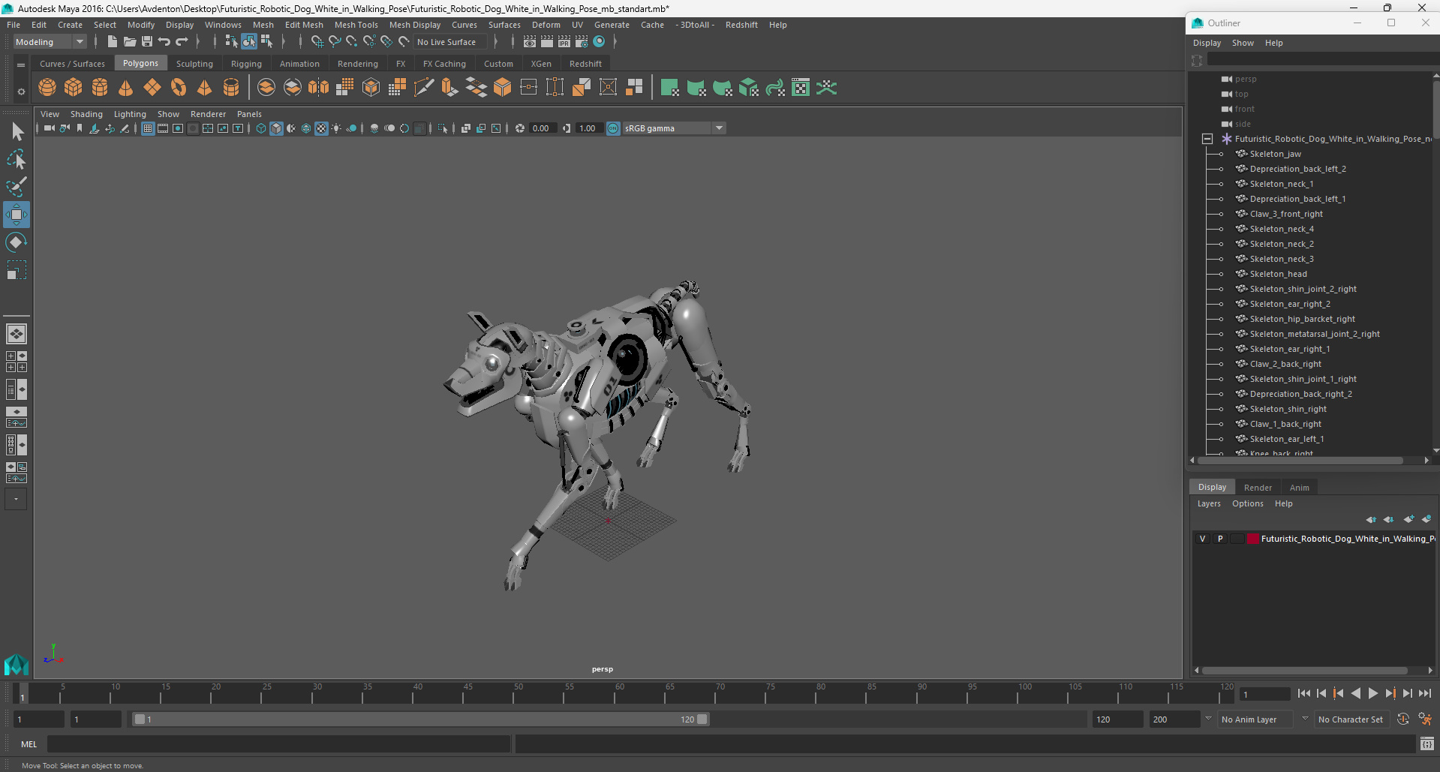Screen dimensions: 1440x772
Task: Click the current frame number field
Action: tap(1264, 695)
